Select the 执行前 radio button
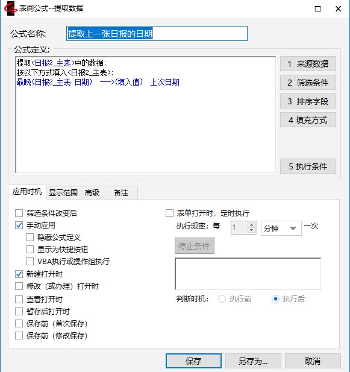The width and height of the screenshot is (350, 372). point(222,298)
